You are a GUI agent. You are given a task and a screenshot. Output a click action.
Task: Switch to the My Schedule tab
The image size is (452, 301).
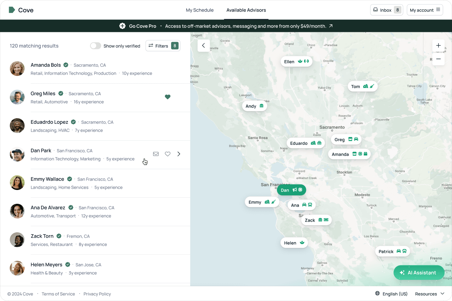pos(200,10)
